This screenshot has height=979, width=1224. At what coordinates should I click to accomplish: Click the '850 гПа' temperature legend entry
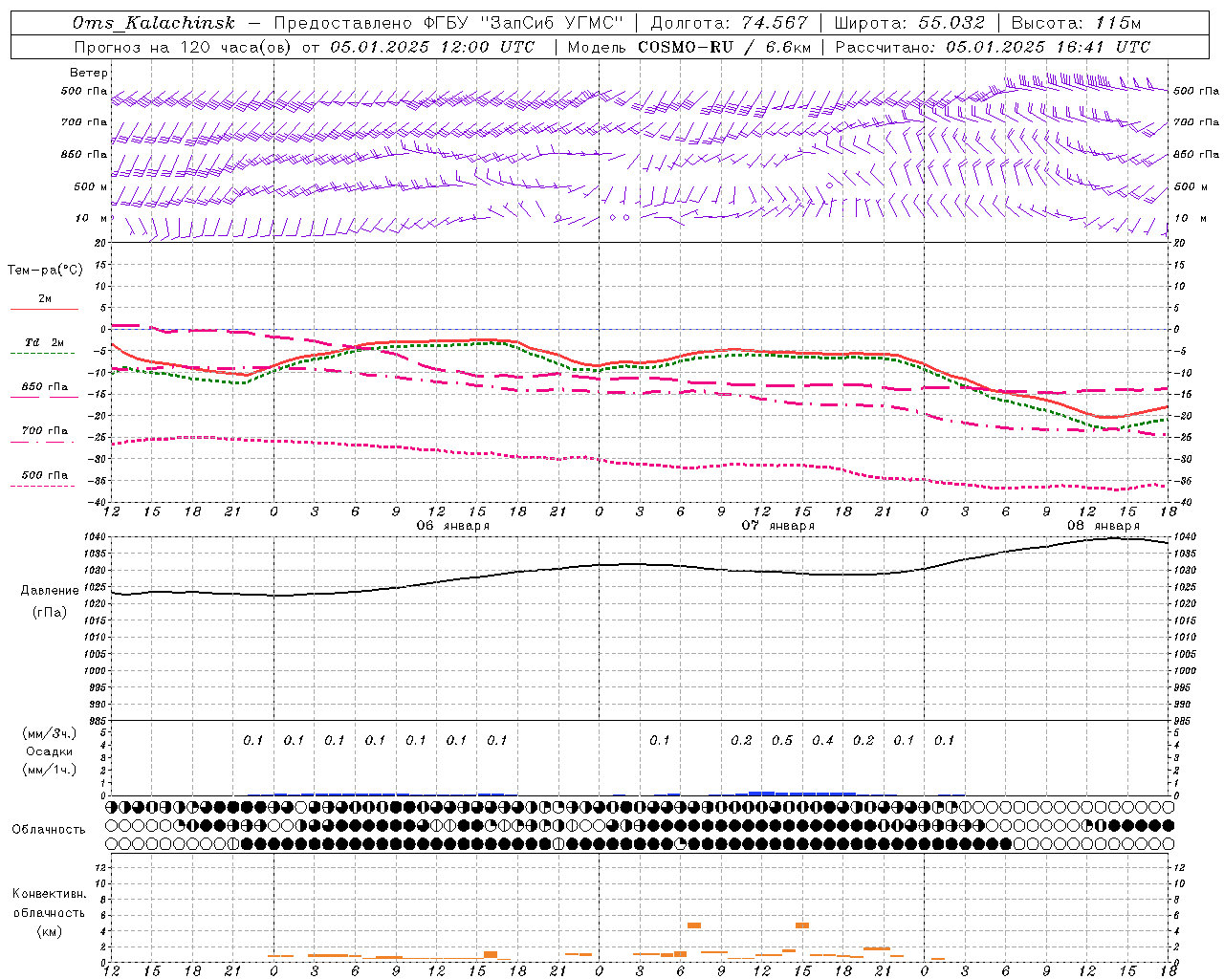[x=45, y=387]
